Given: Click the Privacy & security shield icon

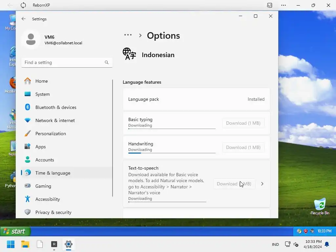Looking at the screenshot, I should click(x=28, y=212).
